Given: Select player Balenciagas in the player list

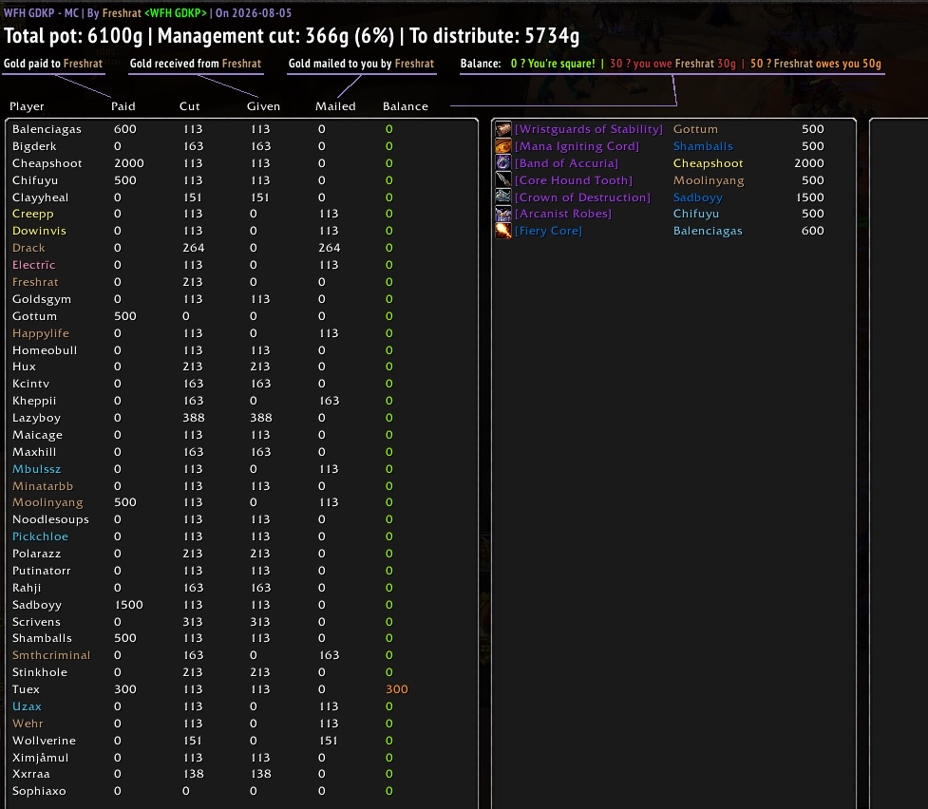Looking at the screenshot, I should [x=241, y=129].
